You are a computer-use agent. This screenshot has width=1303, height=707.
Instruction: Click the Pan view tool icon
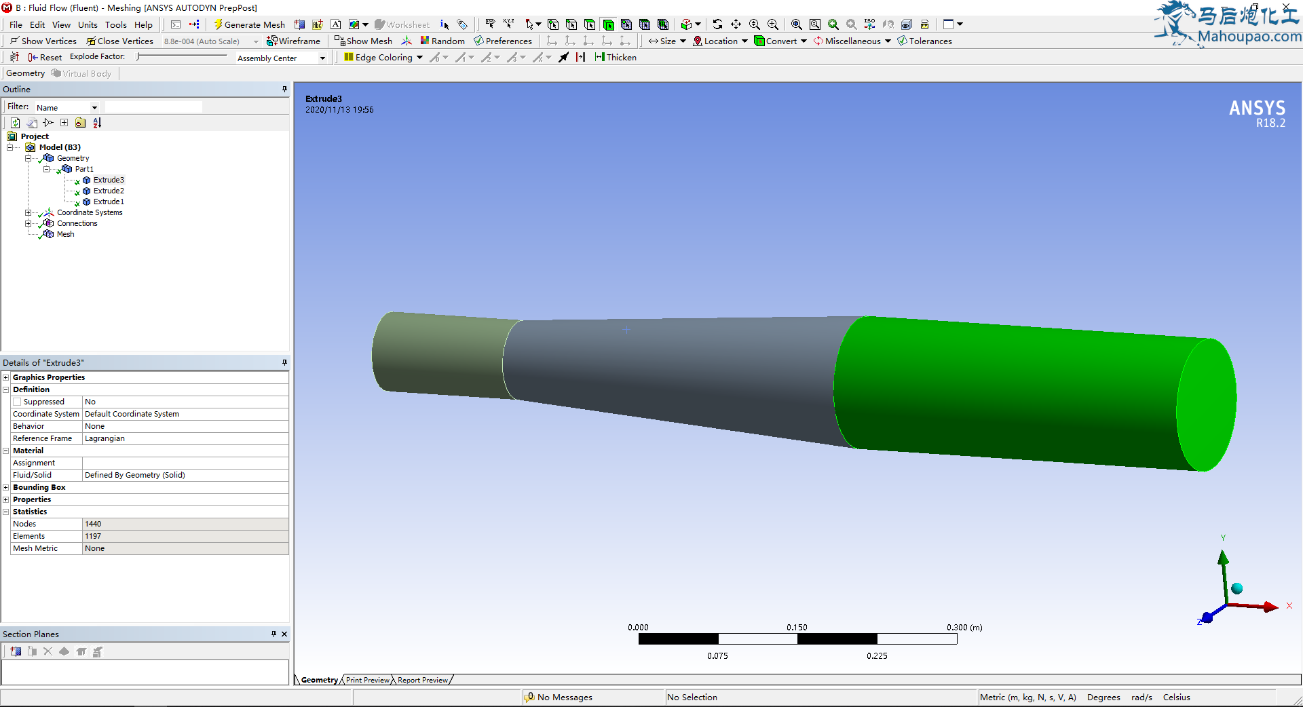tap(736, 24)
